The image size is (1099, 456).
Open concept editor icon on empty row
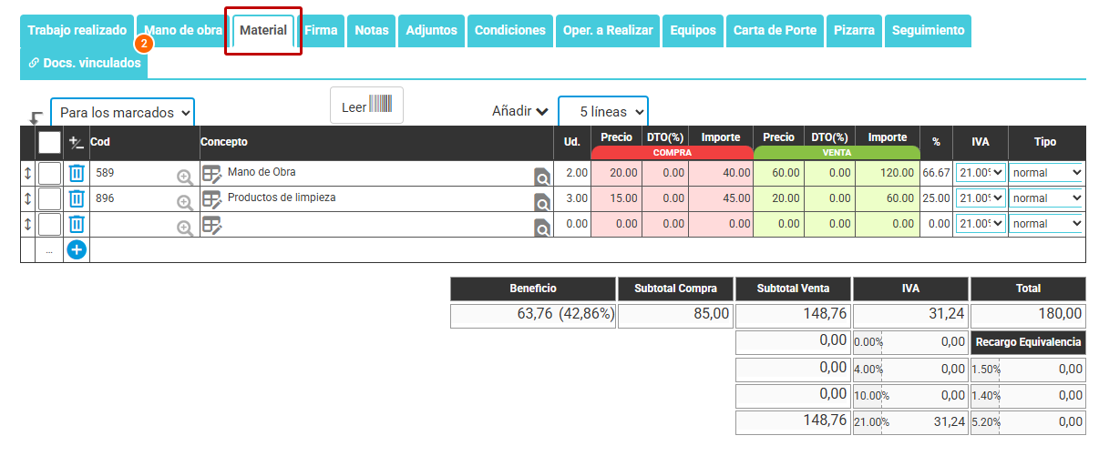[212, 225]
